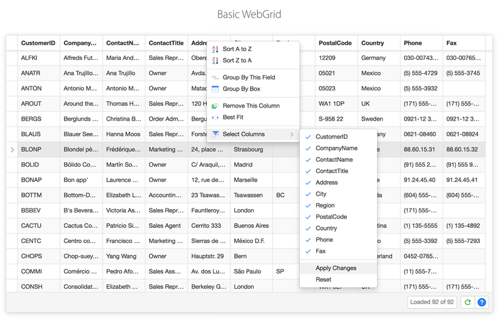Click the Sort A to Z icon

click(215, 49)
